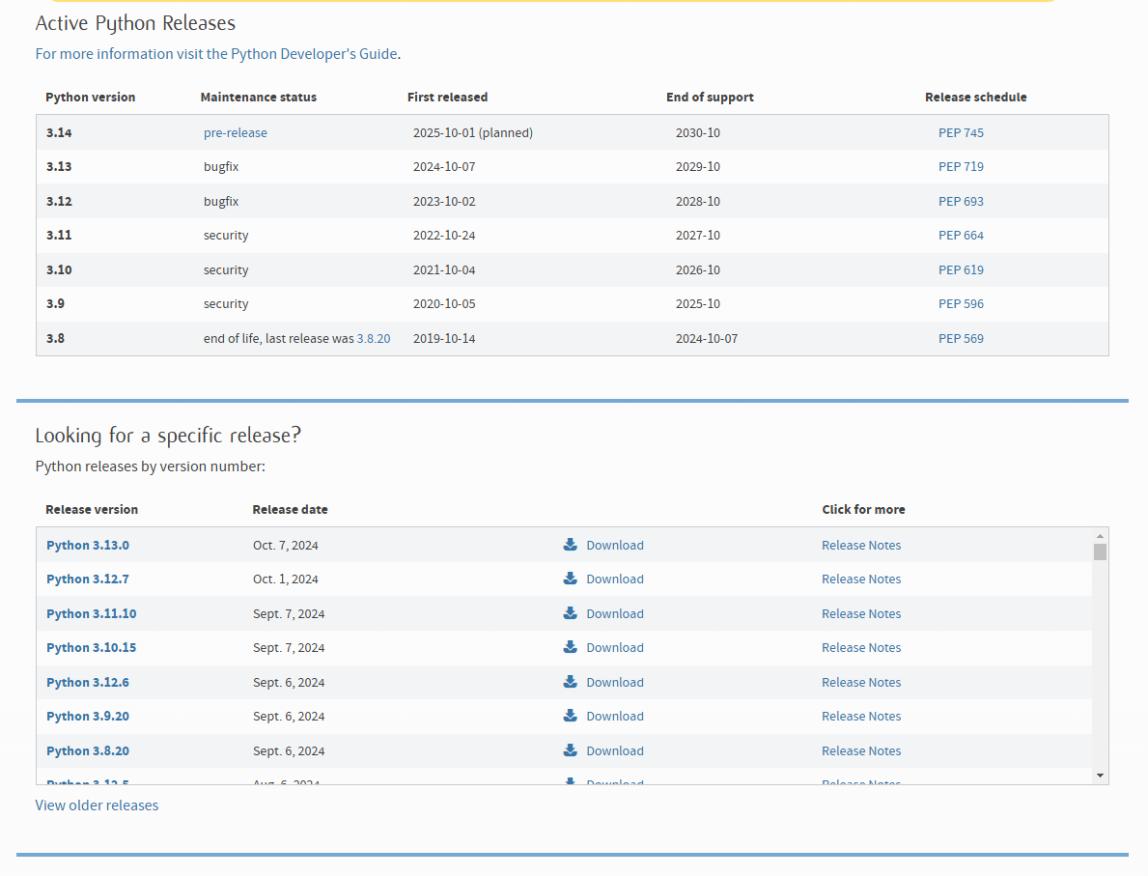Click download icon for Python 3.11.10
The height and width of the screenshot is (876, 1148).
pos(571,613)
